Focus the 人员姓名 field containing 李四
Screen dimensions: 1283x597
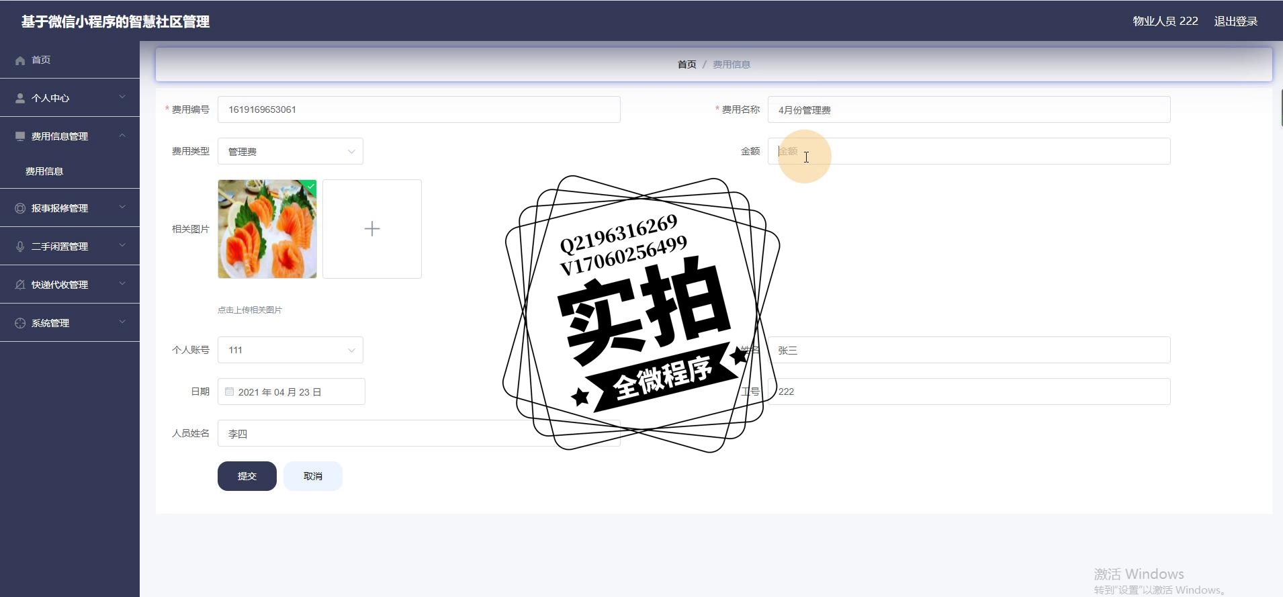(x=419, y=433)
